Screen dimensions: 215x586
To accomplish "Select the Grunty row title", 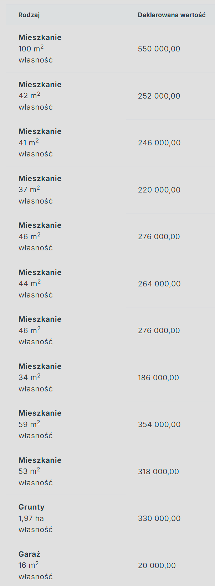I will pos(31,507).
